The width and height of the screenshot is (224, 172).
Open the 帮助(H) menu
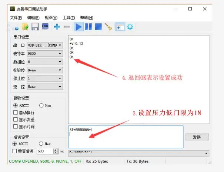(87, 18)
